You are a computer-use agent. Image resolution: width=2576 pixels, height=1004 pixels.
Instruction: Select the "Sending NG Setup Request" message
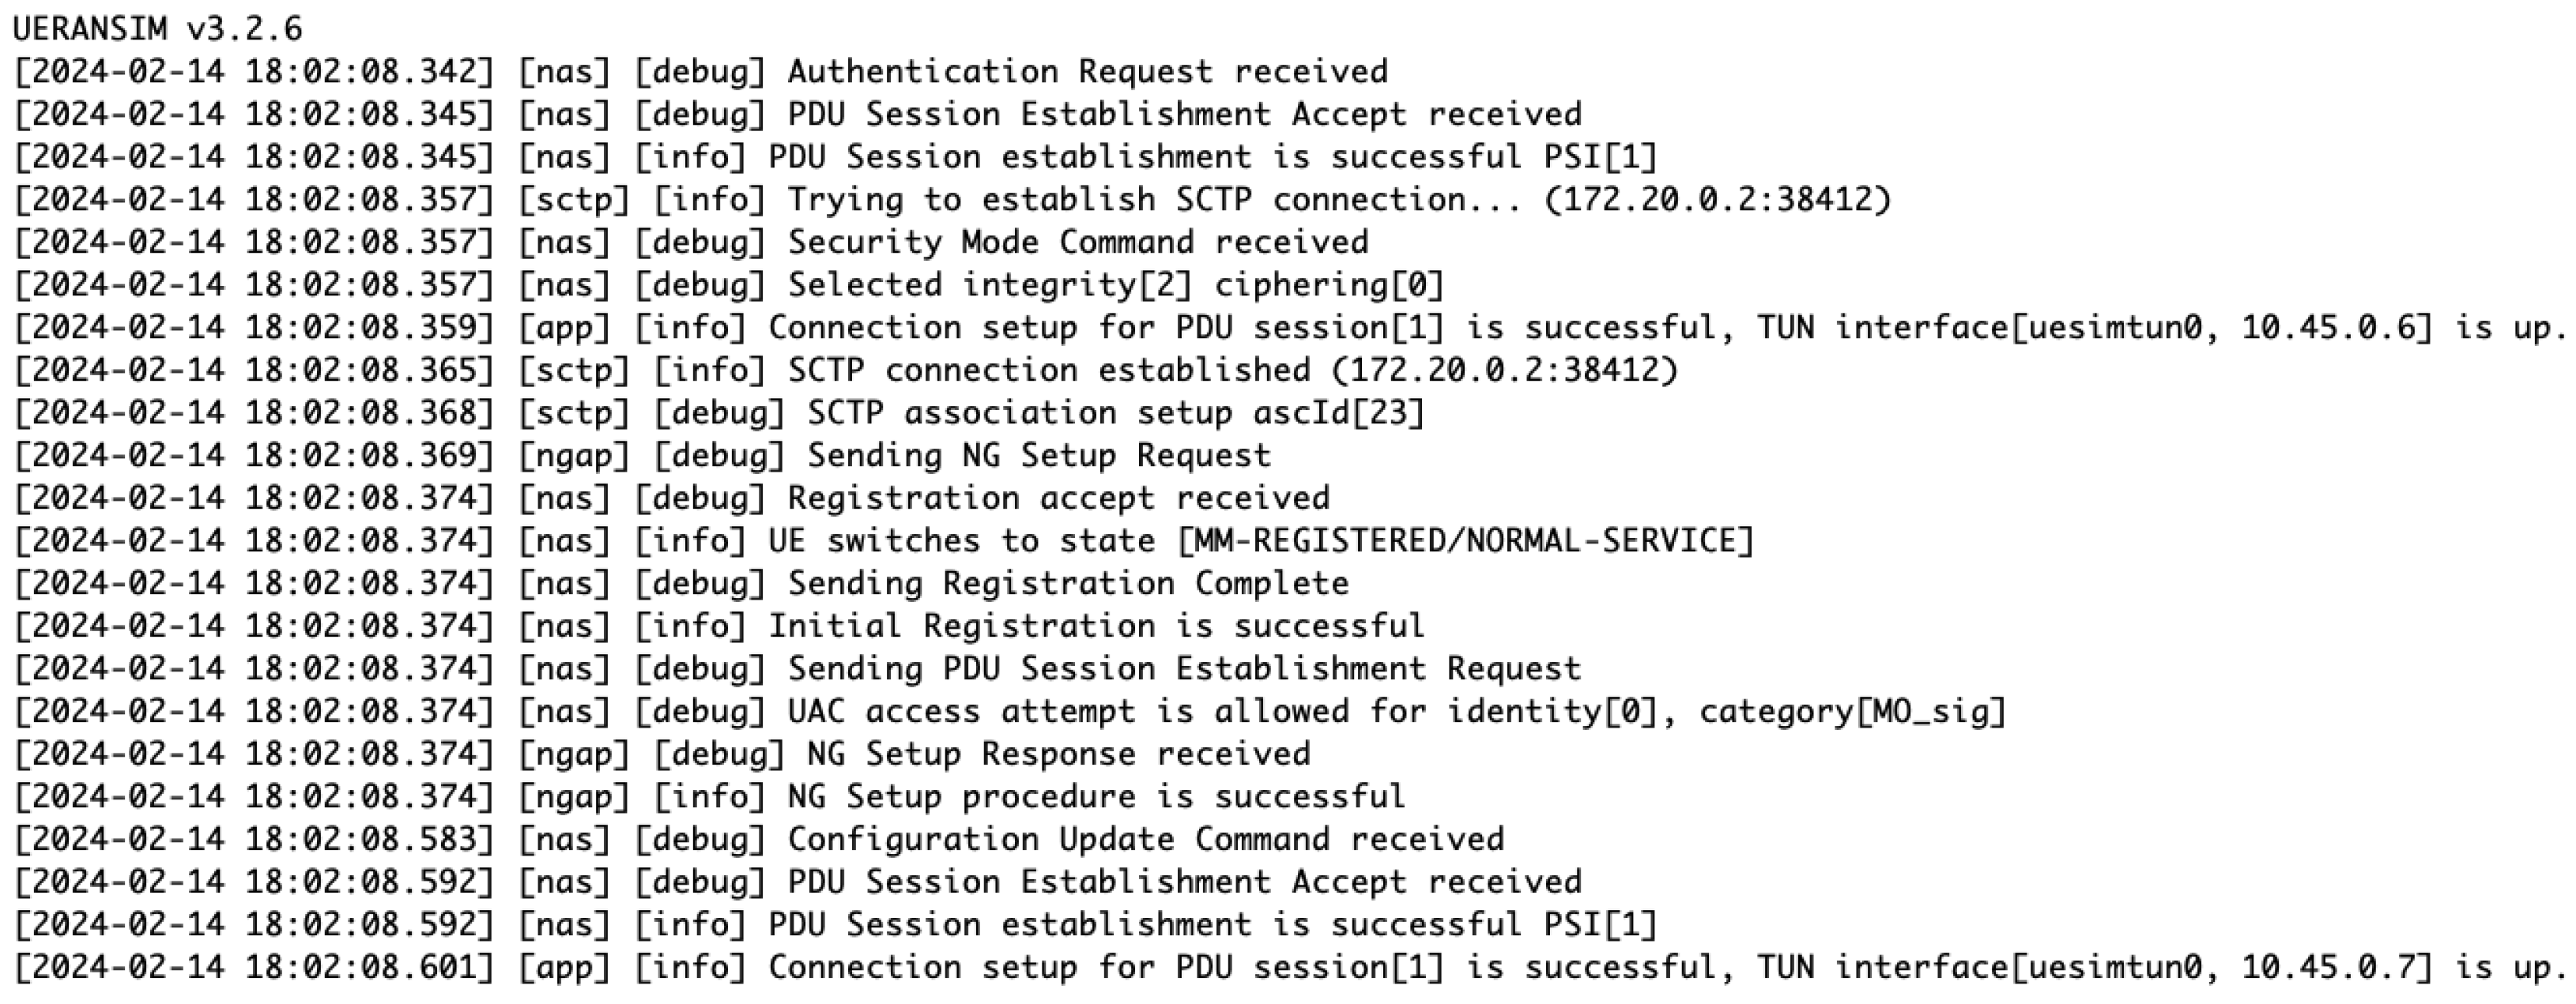[1038, 457]
